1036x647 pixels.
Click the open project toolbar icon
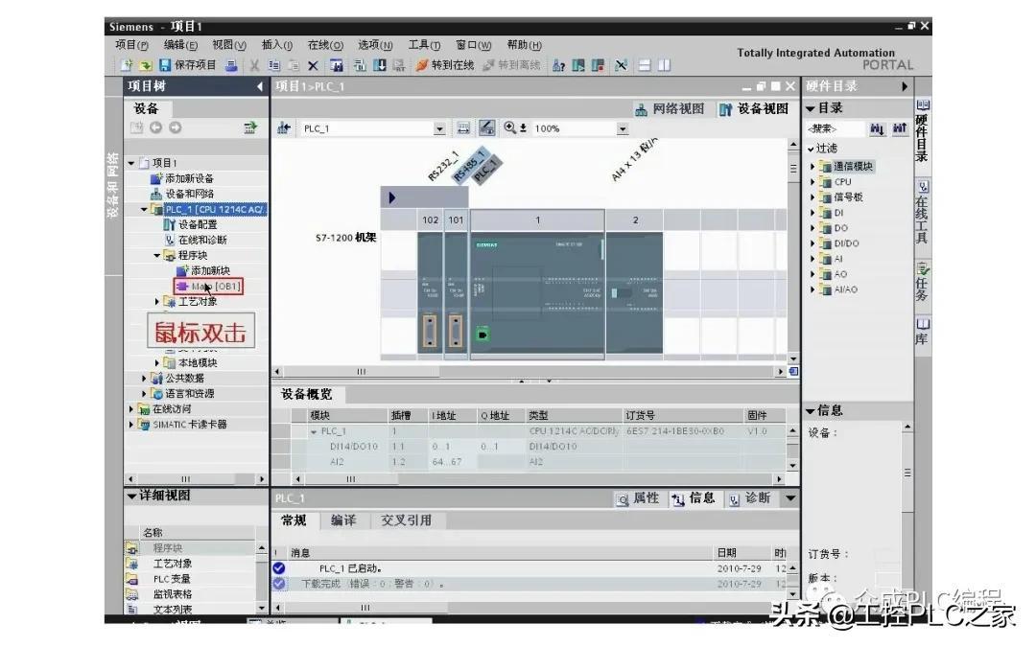[146, 65]
